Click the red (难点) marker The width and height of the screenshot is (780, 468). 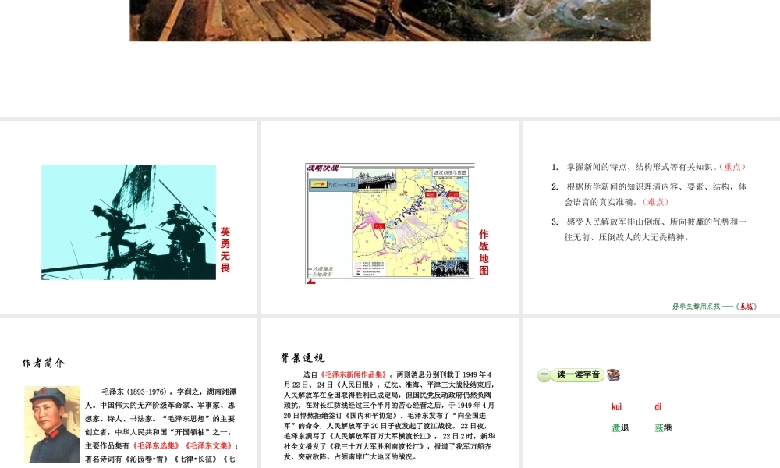tap(656, 202)
